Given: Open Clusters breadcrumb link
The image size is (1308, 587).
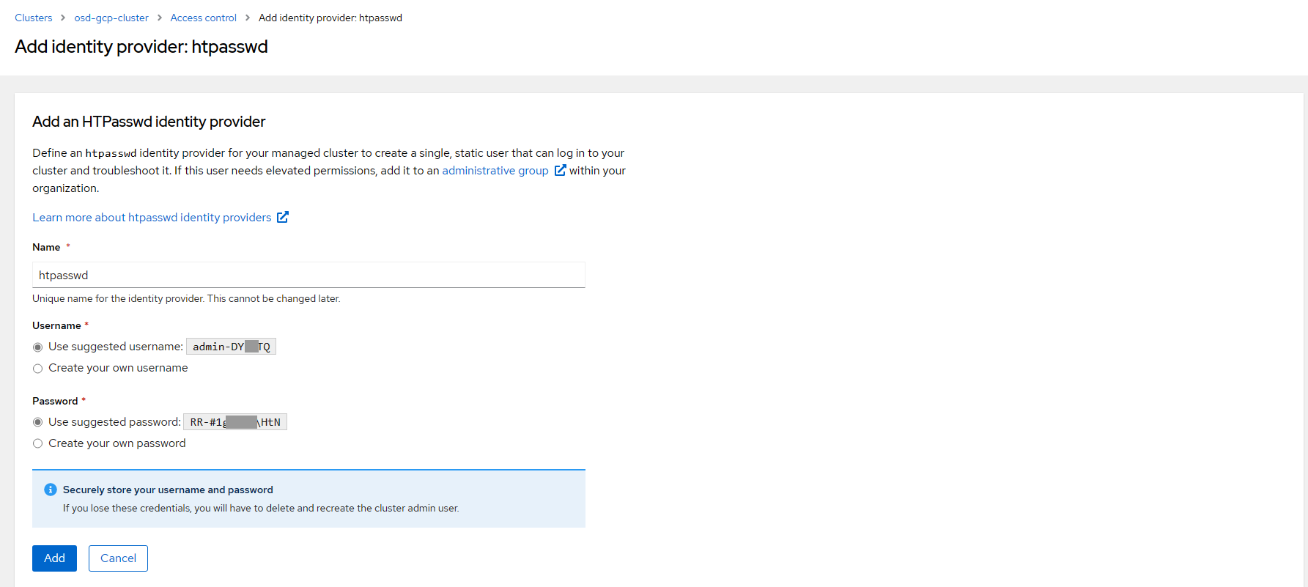Looking at the screenshot, I should [34, 18].
